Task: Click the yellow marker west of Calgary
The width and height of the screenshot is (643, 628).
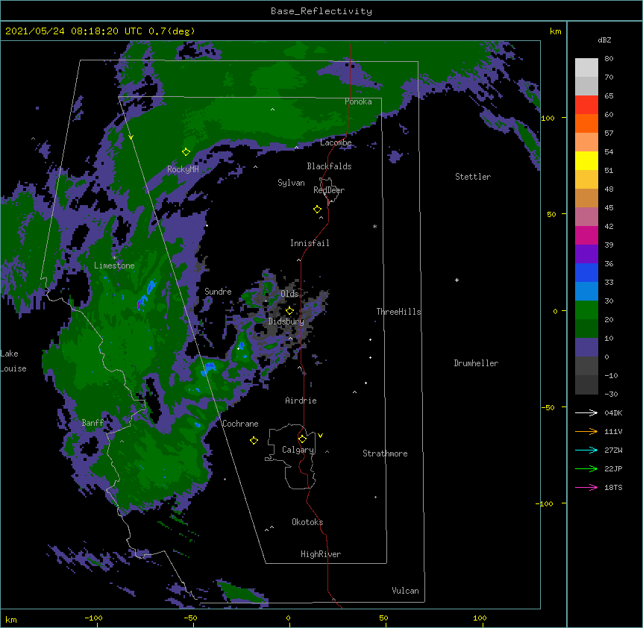Action: click(254, 440)
